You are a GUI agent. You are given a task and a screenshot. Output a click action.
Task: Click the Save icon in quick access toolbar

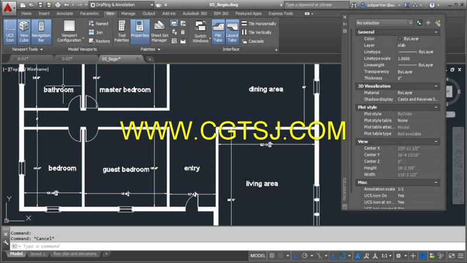pos(40,5)
